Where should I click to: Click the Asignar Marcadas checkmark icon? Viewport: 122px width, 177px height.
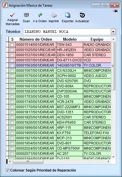coord(12,15)
